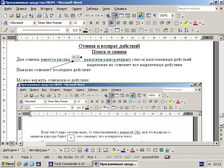224x168 pixels.
Task: Insert hyperlink globe icon
Action: tap(108, 16)
